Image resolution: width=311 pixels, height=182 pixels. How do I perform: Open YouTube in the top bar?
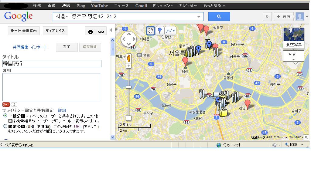pos(99,6)
